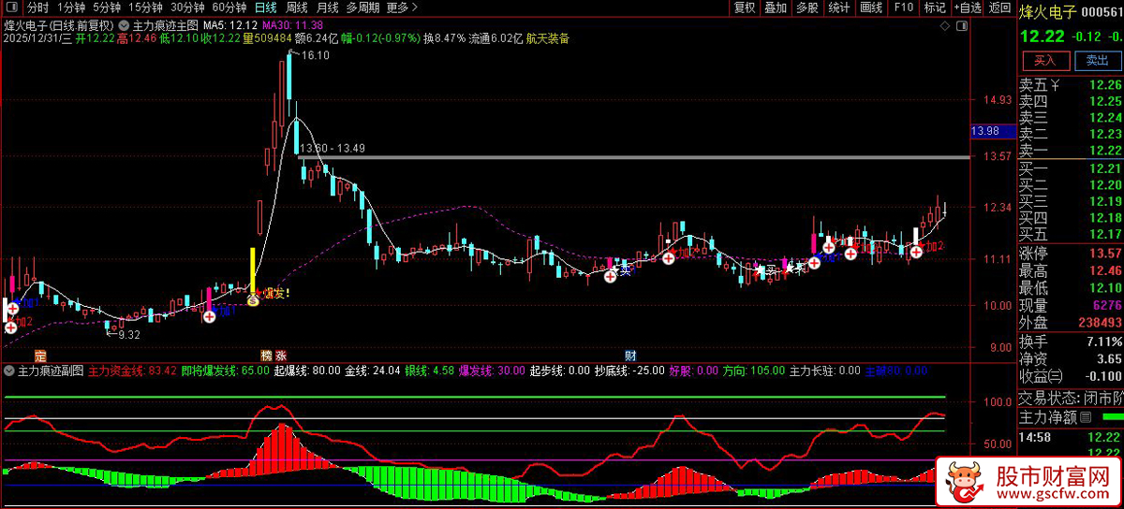Click the 返回 back button
This screenshot has width=1124, height=509.
coord(999,7)
